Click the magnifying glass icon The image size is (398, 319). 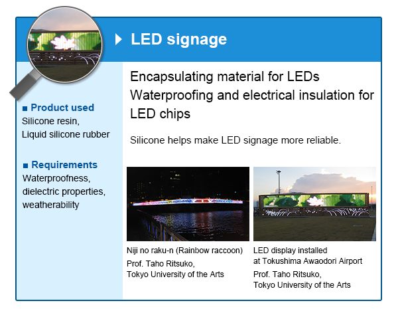pyautogui.click(x=64, y=44)
